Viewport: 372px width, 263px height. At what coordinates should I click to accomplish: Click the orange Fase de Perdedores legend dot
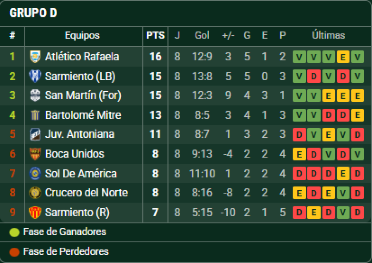point(14,252)
